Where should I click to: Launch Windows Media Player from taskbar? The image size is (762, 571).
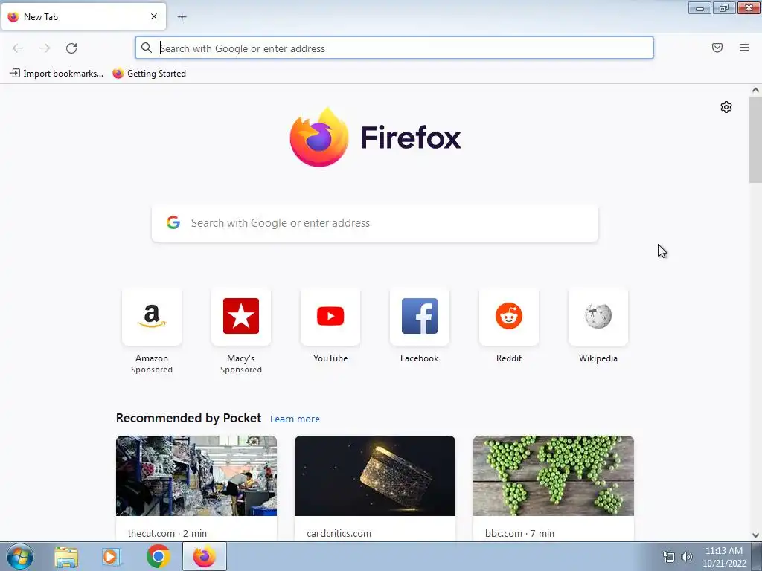pos(112,557)
